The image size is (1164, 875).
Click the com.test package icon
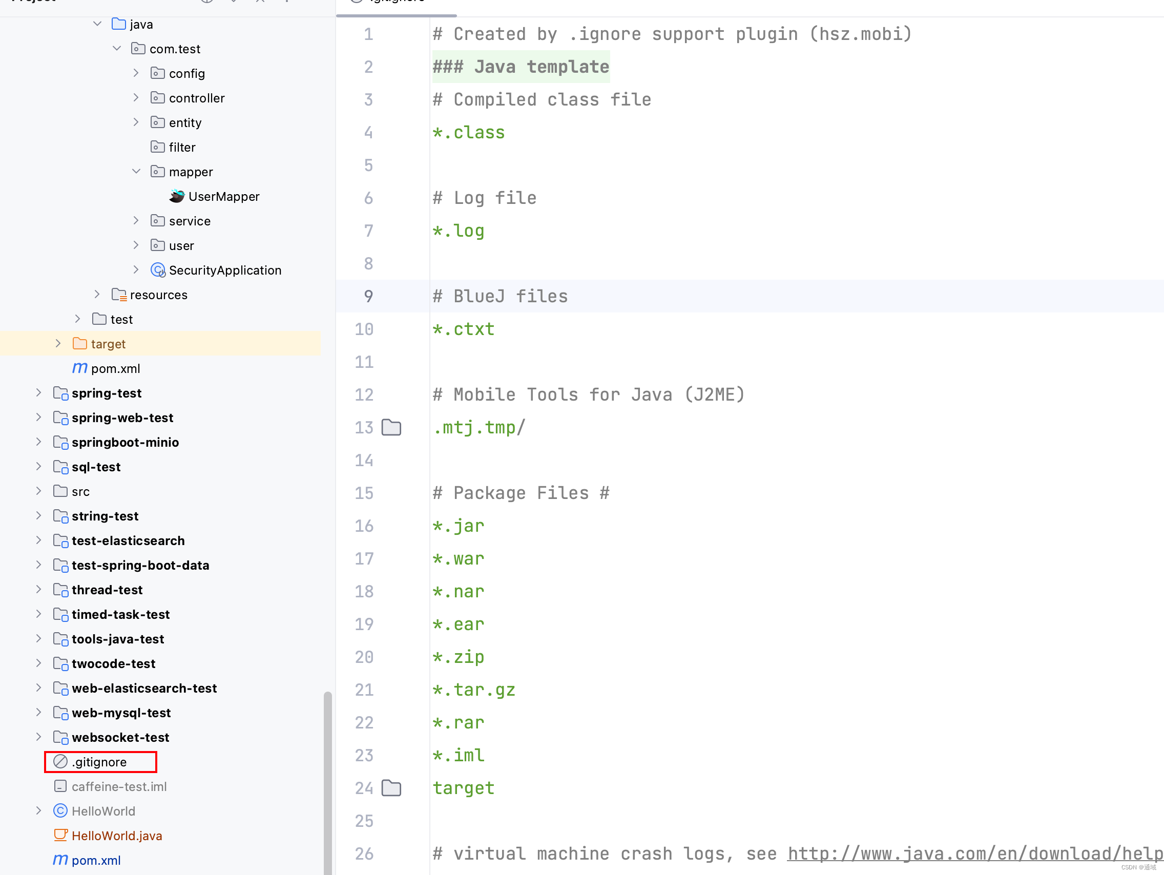tap(138, 48)
